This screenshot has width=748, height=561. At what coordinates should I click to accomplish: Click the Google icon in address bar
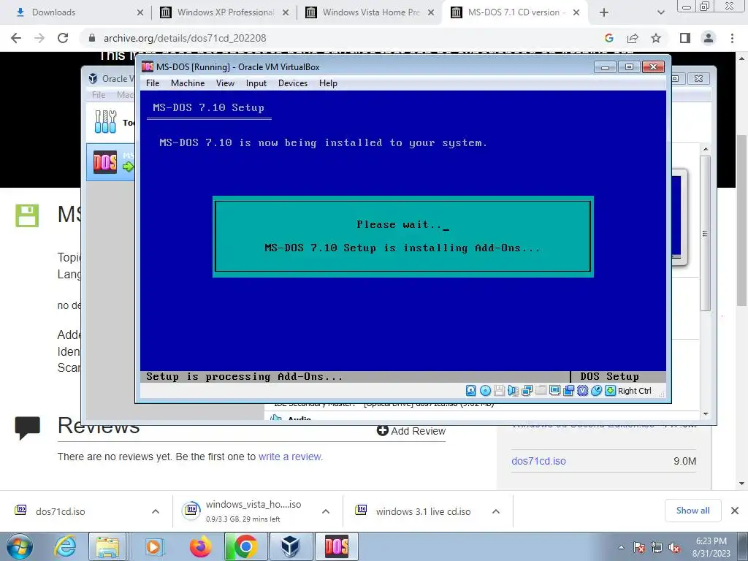pyautogui.click(x=608, y=38)
